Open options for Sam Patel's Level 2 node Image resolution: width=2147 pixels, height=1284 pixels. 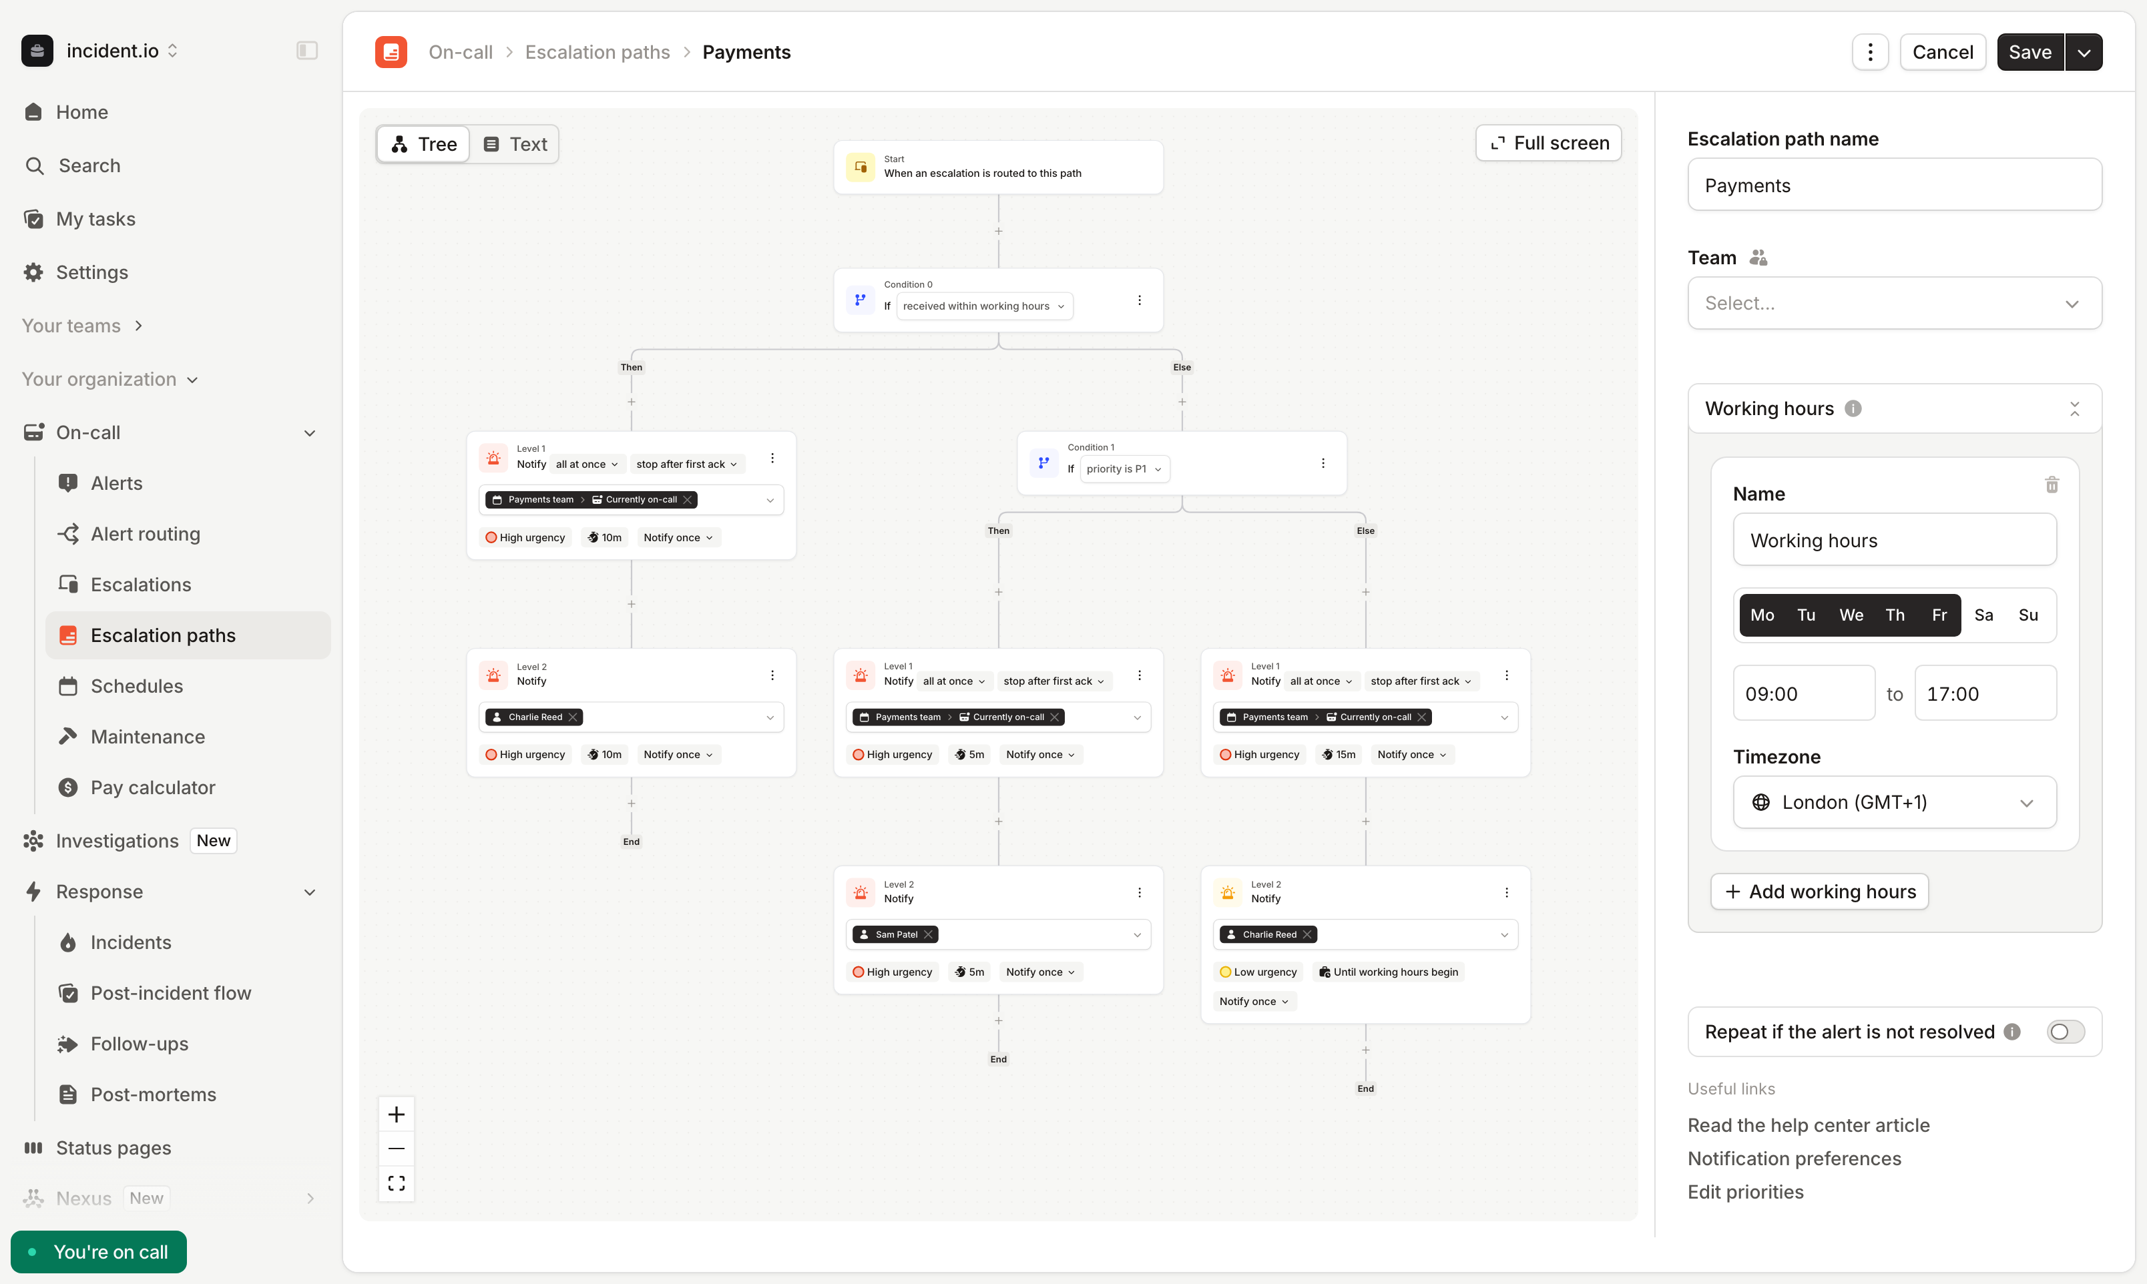point(1139,892)
